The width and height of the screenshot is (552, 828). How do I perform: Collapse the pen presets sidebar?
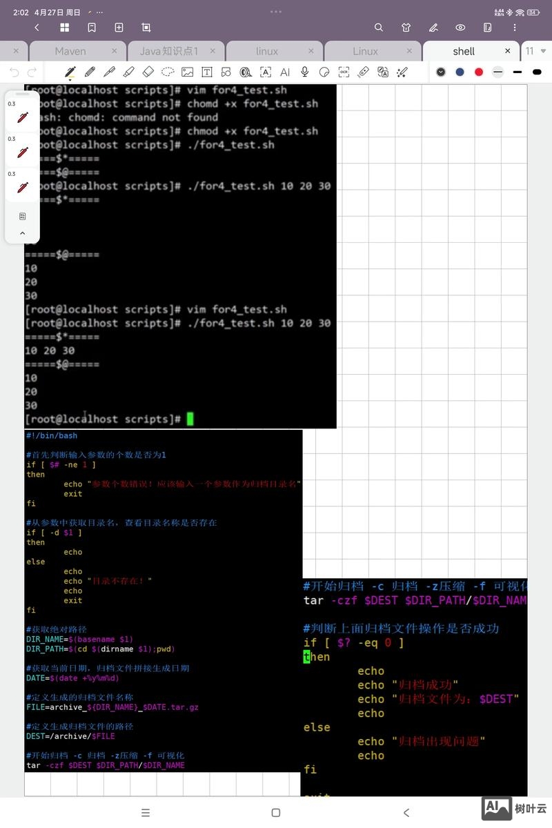tap(22, 233)
